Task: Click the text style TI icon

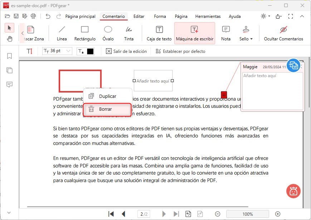Action: click(29, 51)
